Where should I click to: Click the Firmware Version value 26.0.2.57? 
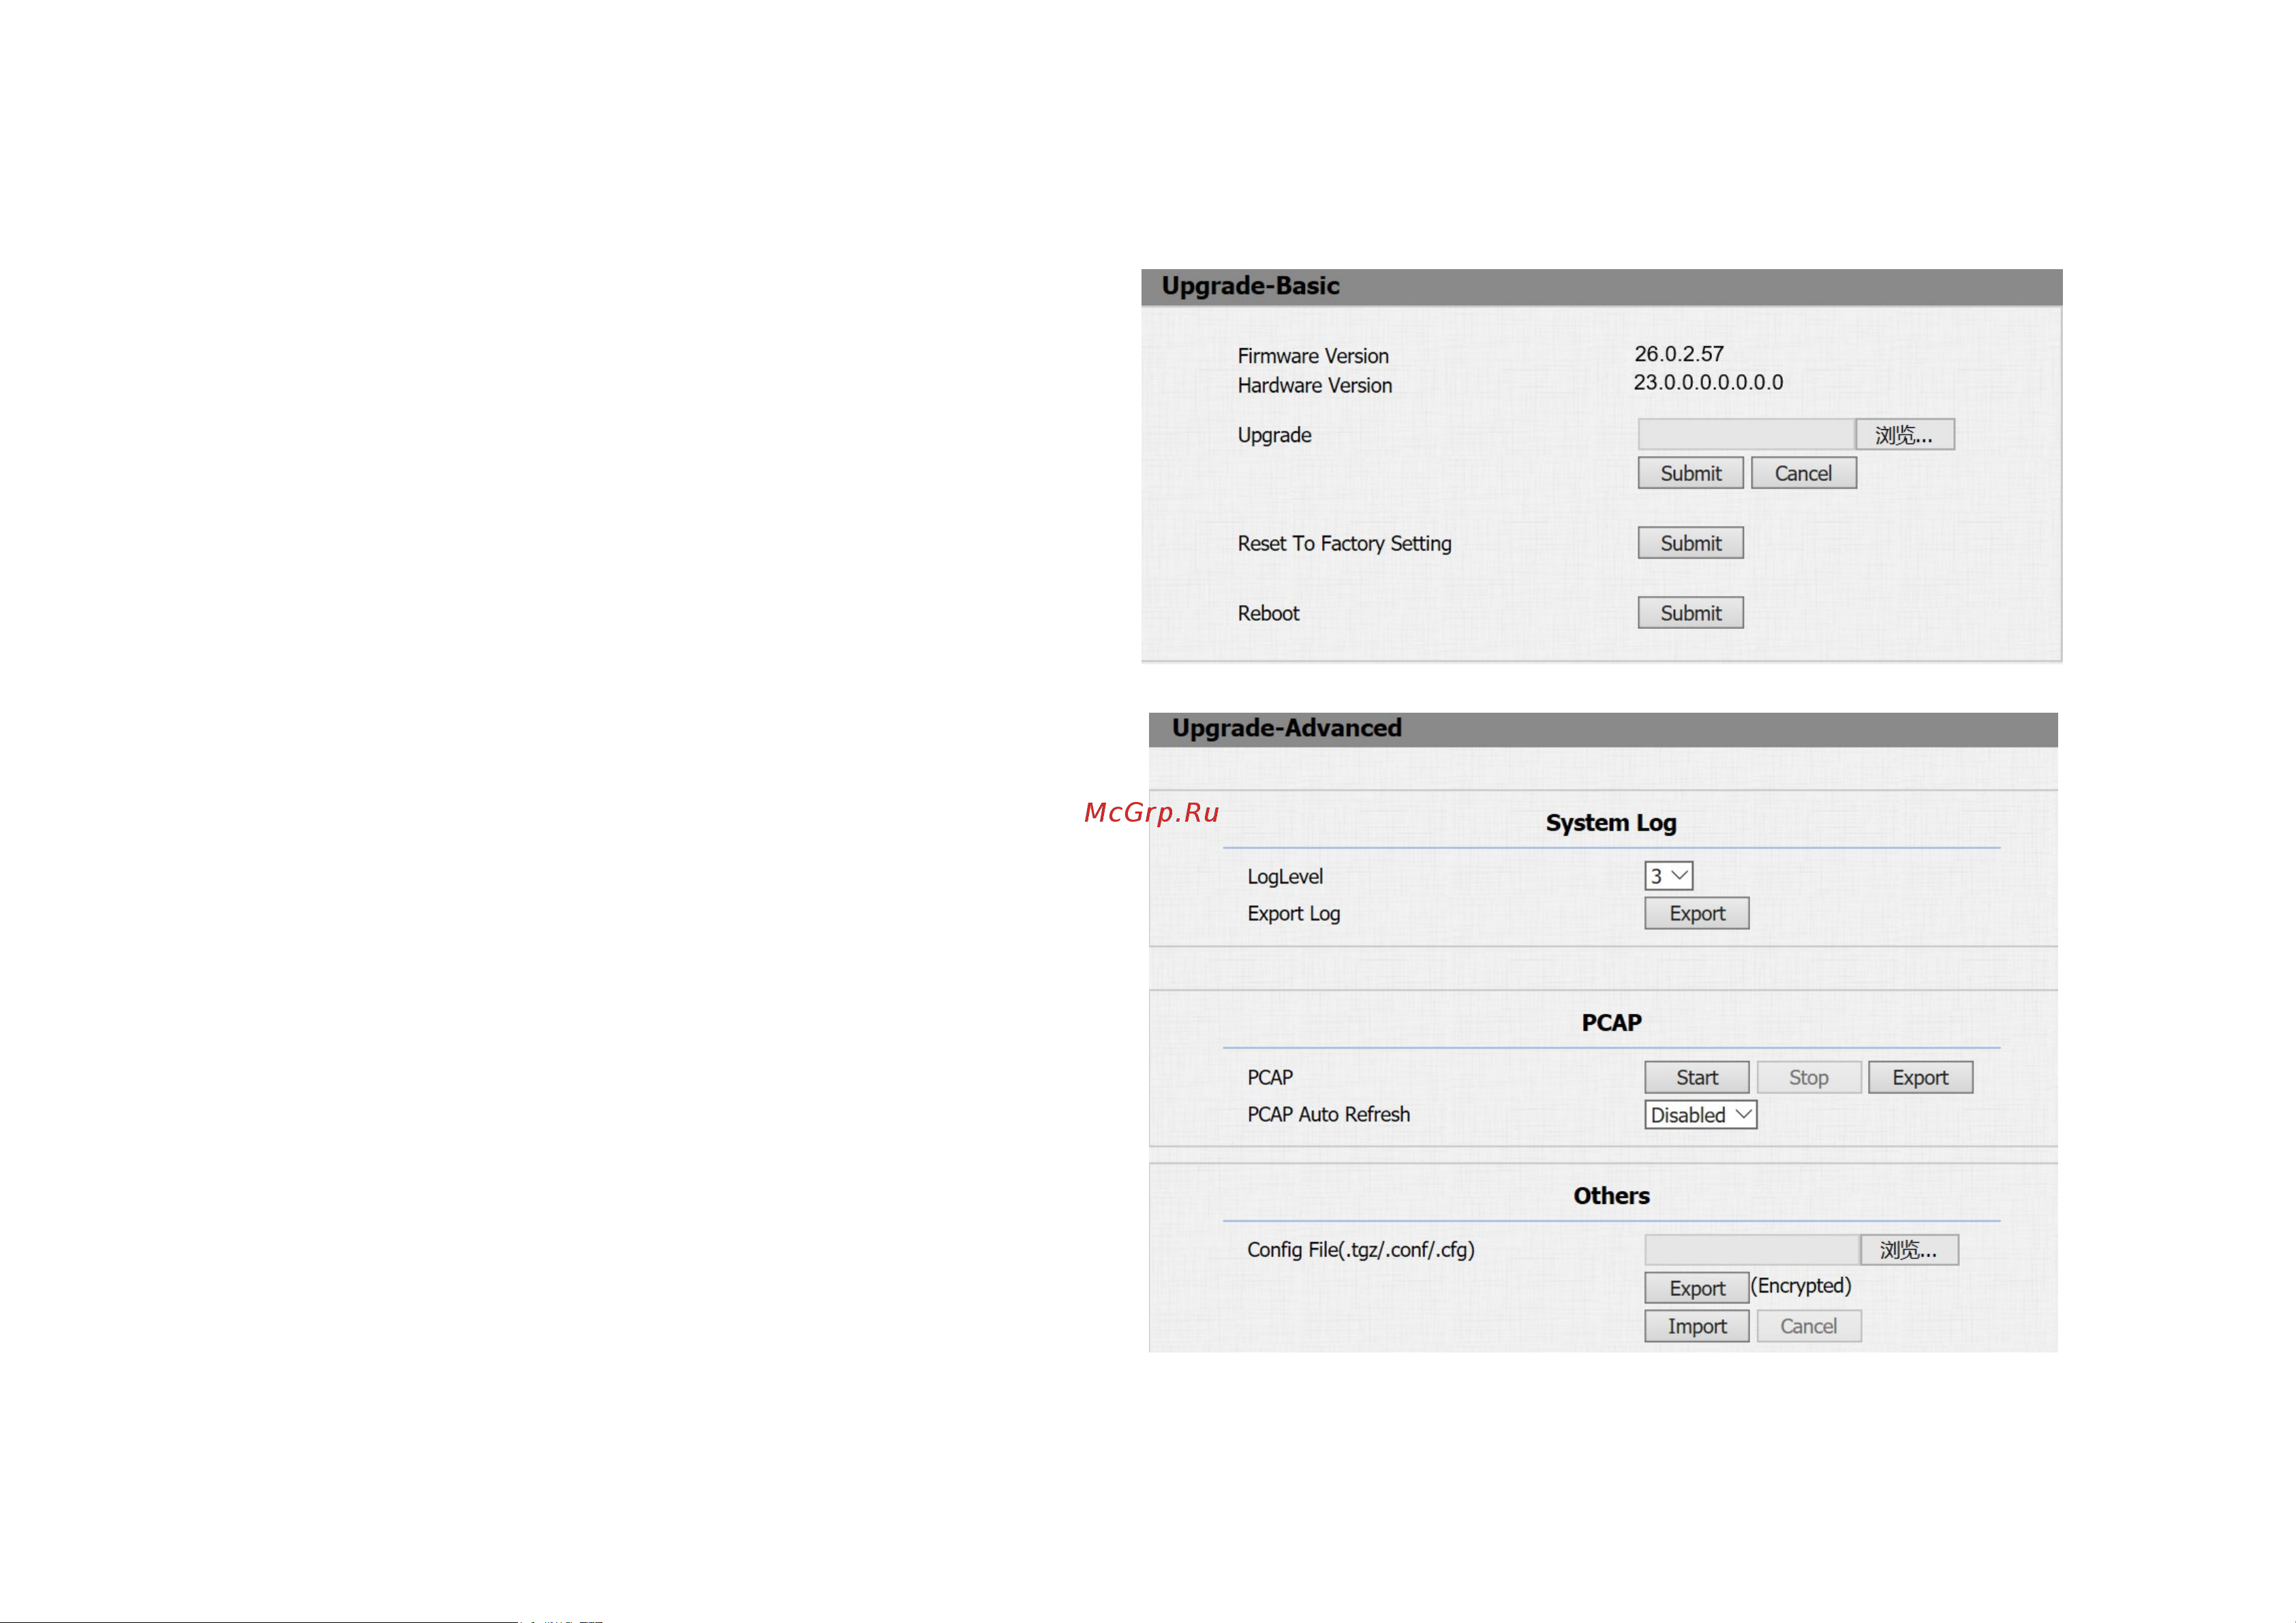(x=1679, y=354)
